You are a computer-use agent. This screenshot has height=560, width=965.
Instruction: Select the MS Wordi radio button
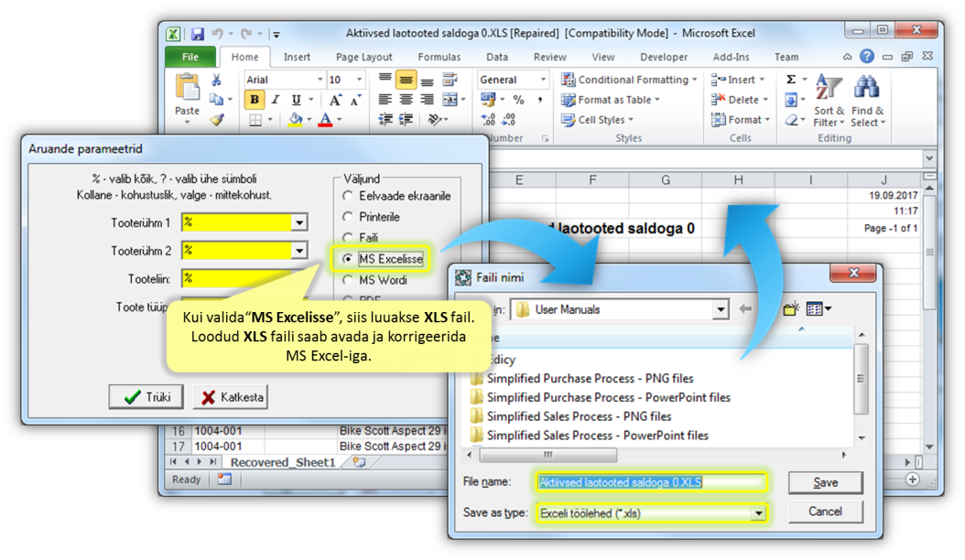(348, 280)
